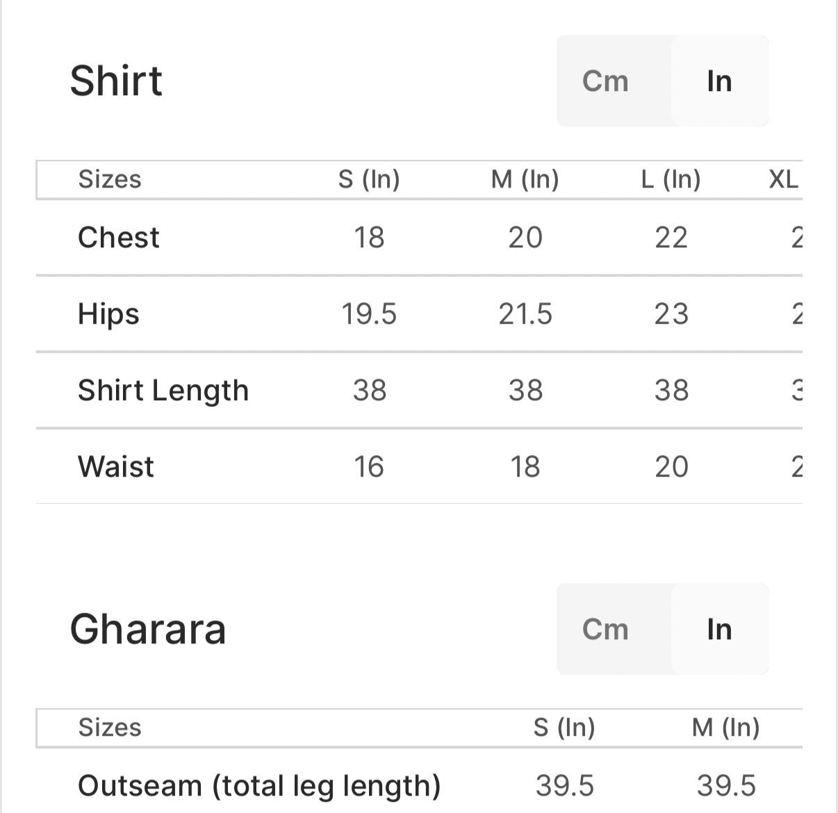Click Hips value 19.5 for size S
The image size is (838, 813).
pyautogui.click(x=369, y=314)
